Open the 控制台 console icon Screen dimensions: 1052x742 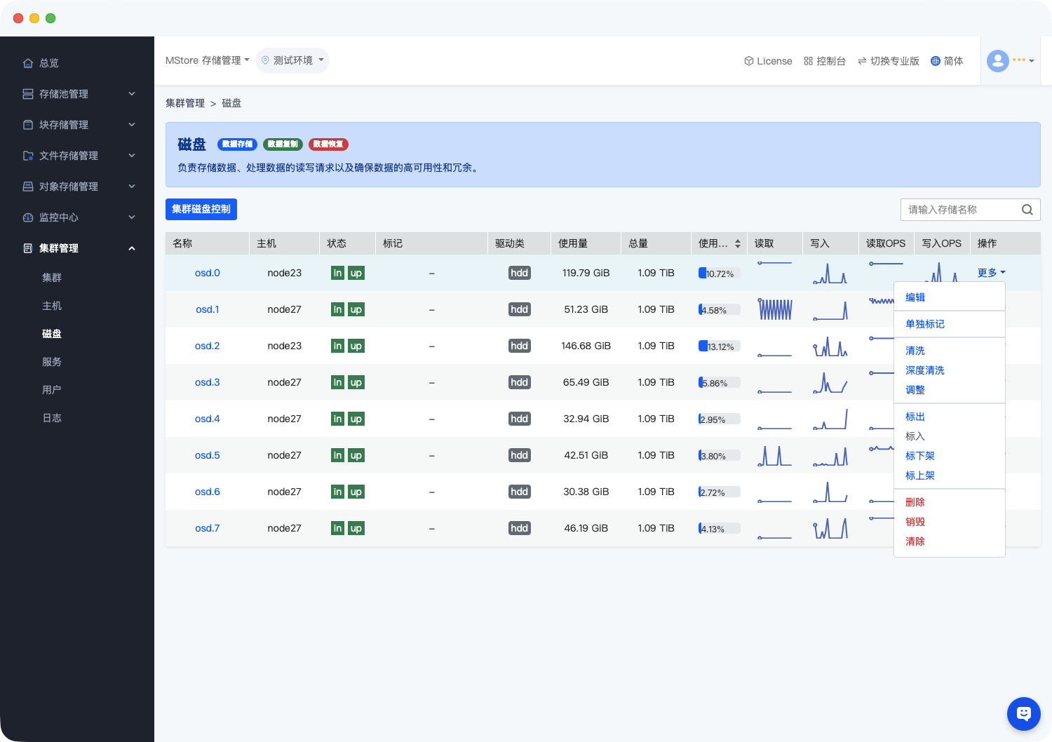(808, 61)
